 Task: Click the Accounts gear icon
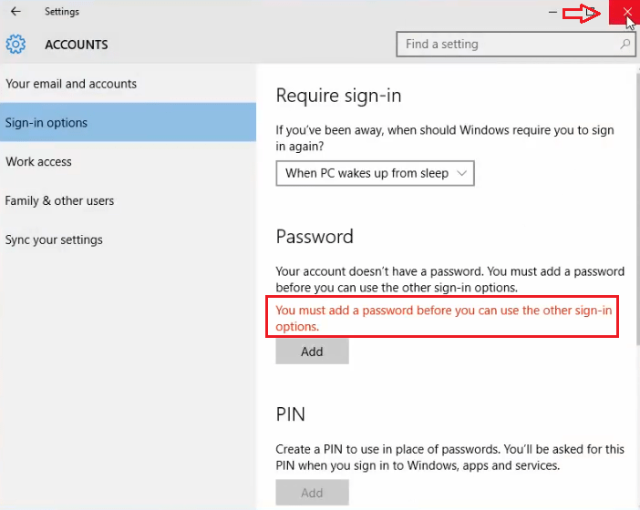(x=15, y=44)
